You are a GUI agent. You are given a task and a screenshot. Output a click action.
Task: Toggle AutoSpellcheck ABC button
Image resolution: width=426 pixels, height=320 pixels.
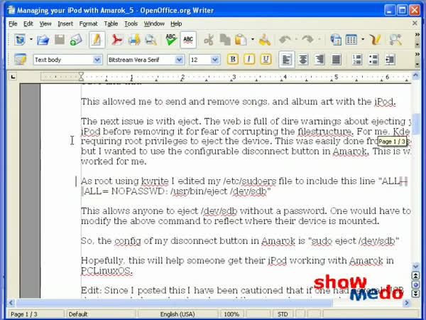click(x=188, y=40)
